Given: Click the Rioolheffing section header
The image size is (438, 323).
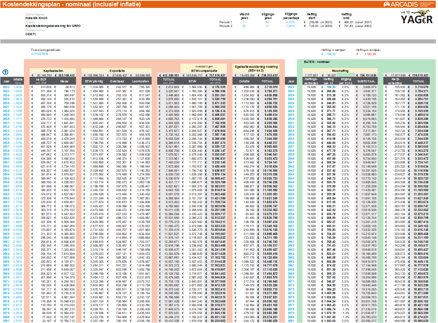Looking at the screenshot, I should click(x=340, y=70).
